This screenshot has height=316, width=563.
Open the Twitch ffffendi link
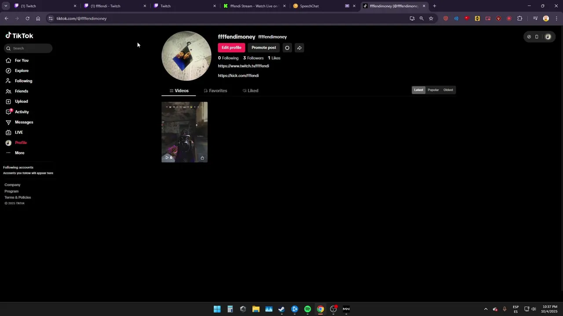click(x=243, y=66)
